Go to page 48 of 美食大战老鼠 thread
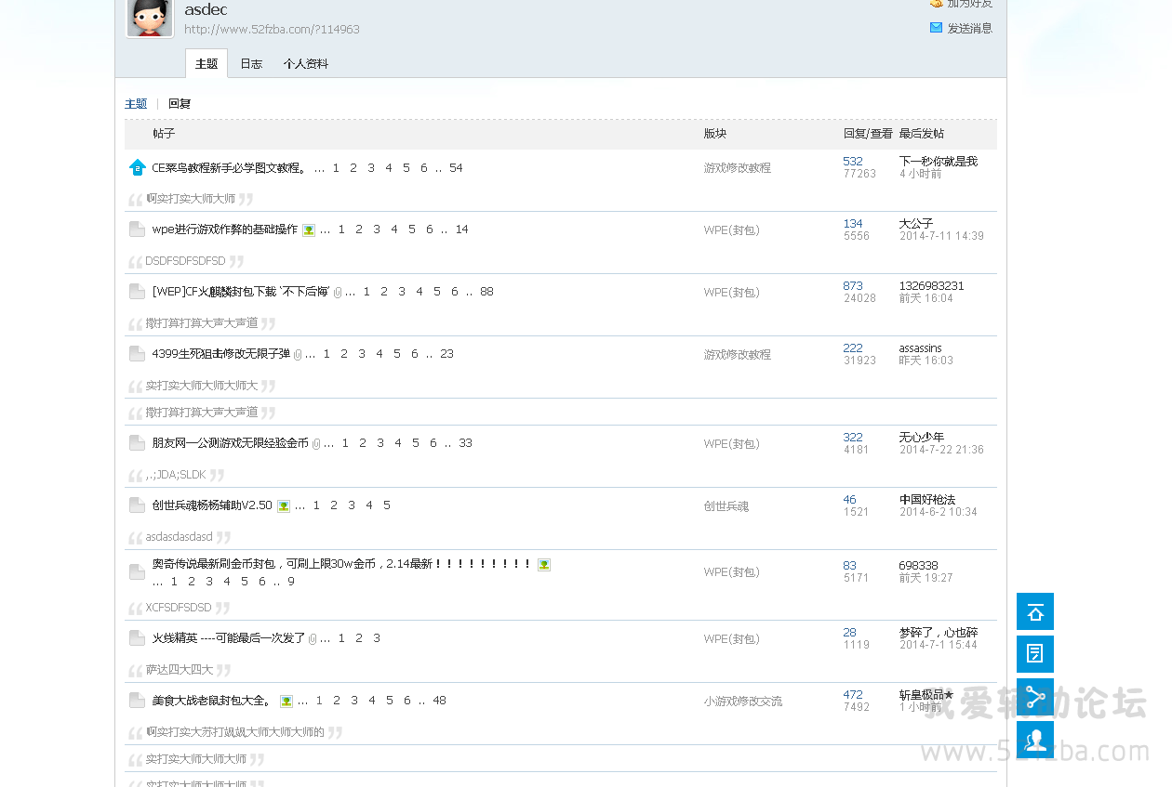 point(439,701)
